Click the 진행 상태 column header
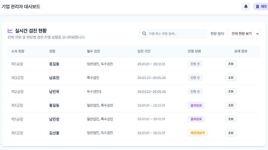268x150 pixels. (194, 51)
